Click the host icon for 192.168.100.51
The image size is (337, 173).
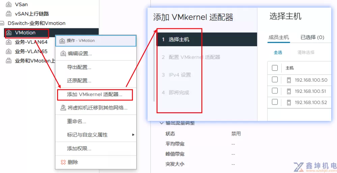point(289,91)
